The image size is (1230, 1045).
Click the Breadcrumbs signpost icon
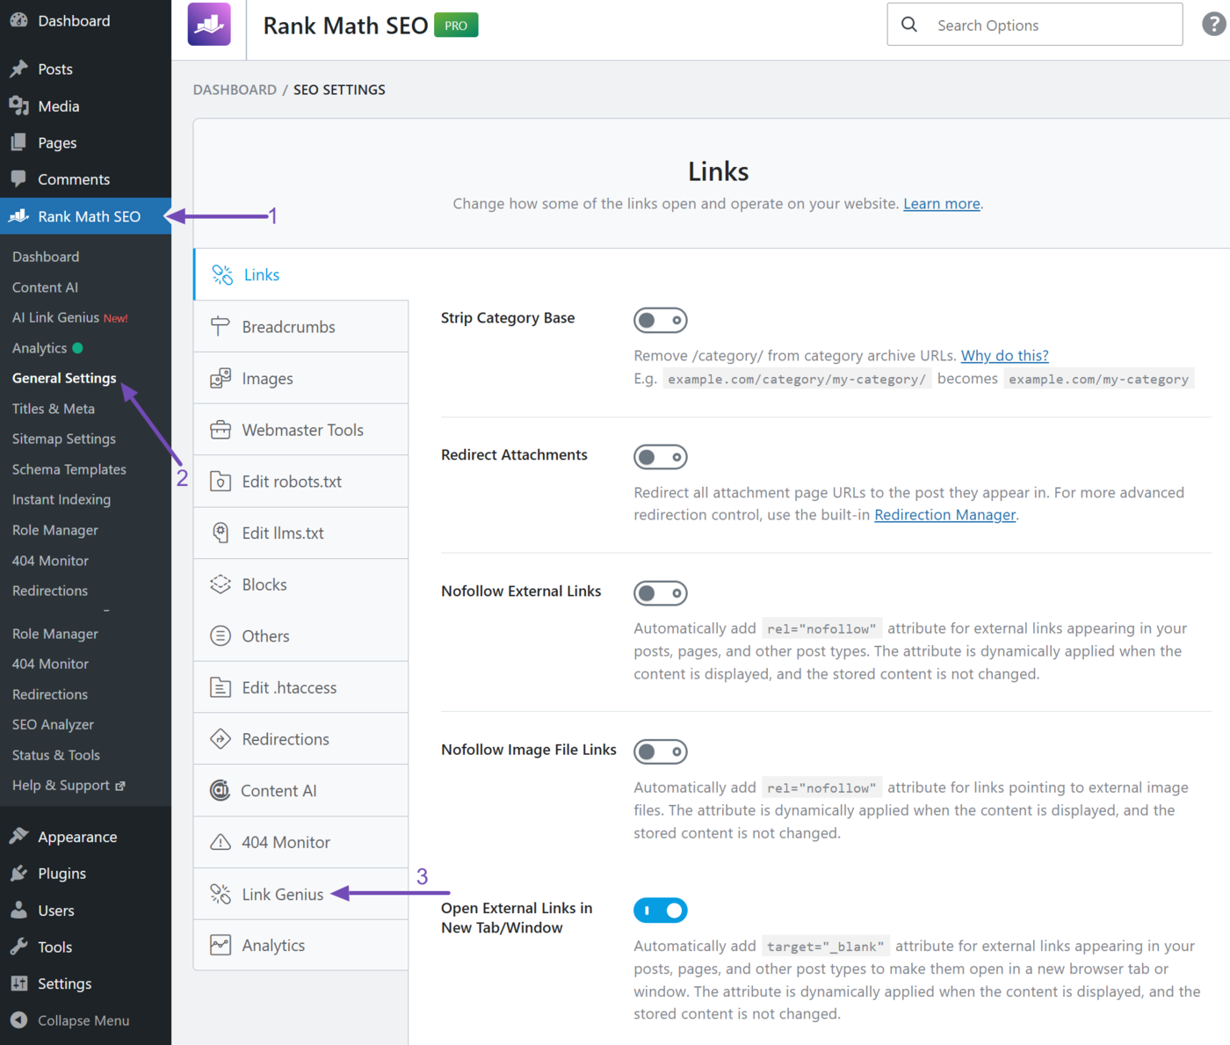220,326
